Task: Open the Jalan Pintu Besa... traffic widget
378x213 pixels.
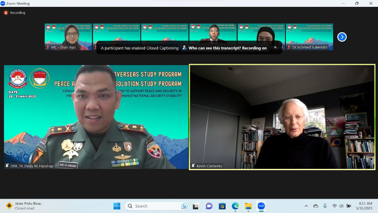Action: coord(25,206)
